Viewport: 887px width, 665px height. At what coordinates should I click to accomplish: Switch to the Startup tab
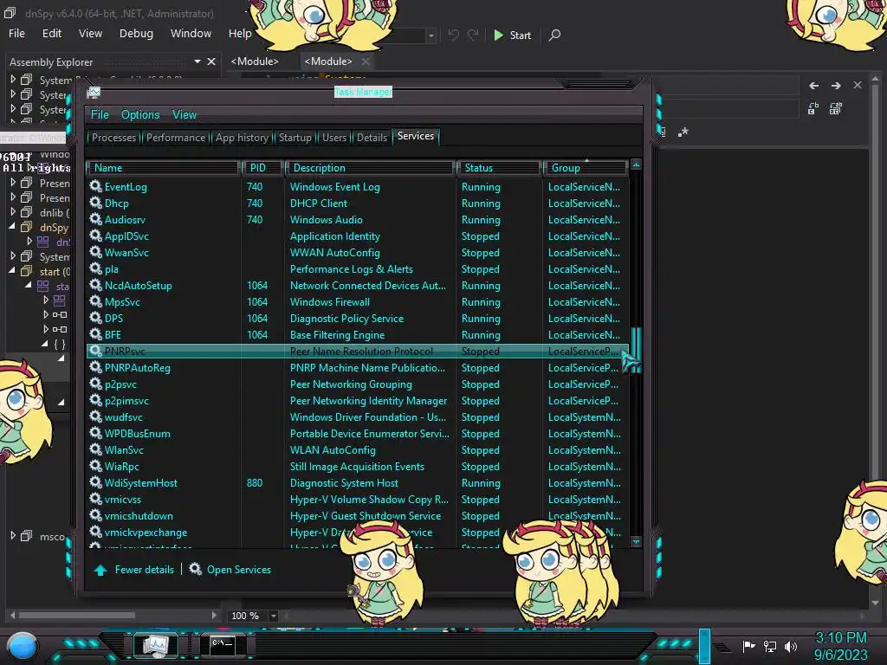295,138
